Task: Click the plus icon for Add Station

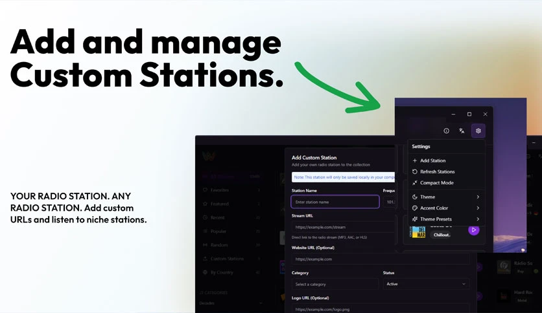Action: click(x=415, y=160)
